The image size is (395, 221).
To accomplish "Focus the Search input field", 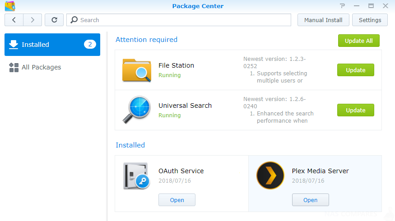I will 179,20.
